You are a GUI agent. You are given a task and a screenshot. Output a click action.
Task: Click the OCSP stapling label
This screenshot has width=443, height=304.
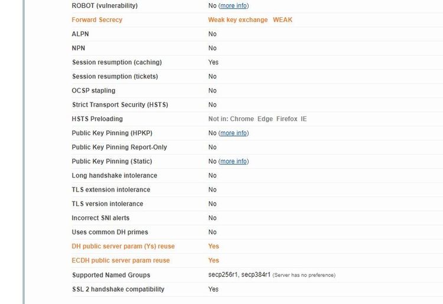pyautogui.click(x=93, y=91)
